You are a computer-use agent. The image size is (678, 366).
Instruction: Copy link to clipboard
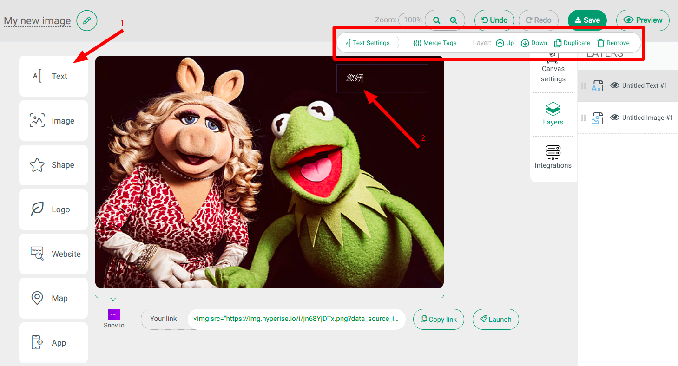(x=439, y=319)
